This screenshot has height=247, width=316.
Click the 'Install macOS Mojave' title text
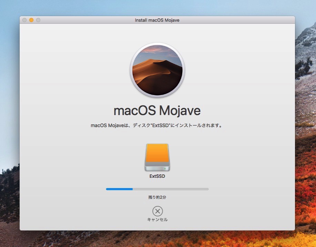(157, 20)
